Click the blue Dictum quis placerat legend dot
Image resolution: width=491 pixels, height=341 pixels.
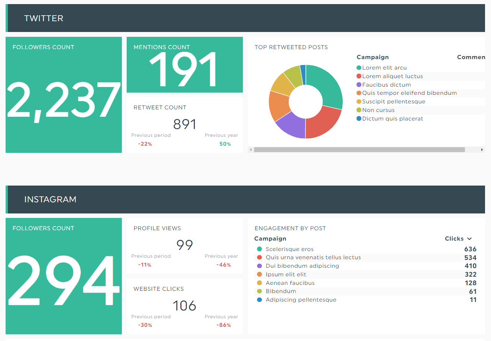(359, 119)
